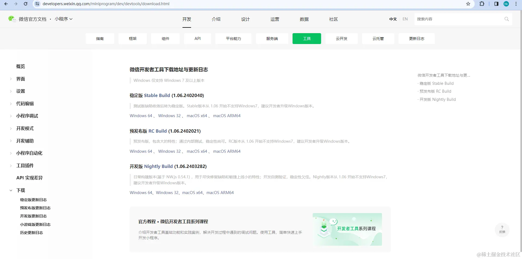Open 小游戏版更新日志 in the sidebar
The height and width of the screenshot is (259, 522).
coord(35,224)
